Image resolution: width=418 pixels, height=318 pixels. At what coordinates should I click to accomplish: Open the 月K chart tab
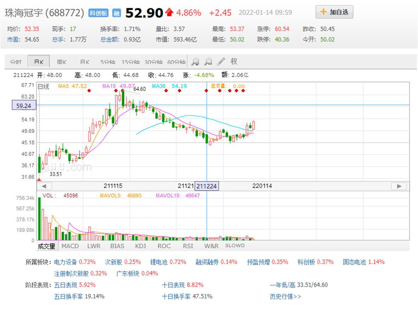(x=85, y=62)
